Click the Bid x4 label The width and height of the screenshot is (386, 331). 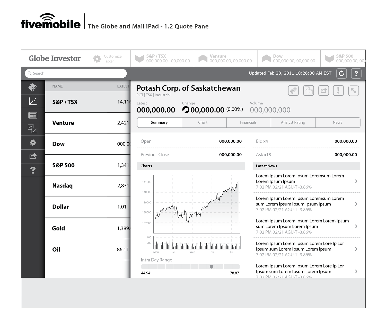click(x=262, y=141)
